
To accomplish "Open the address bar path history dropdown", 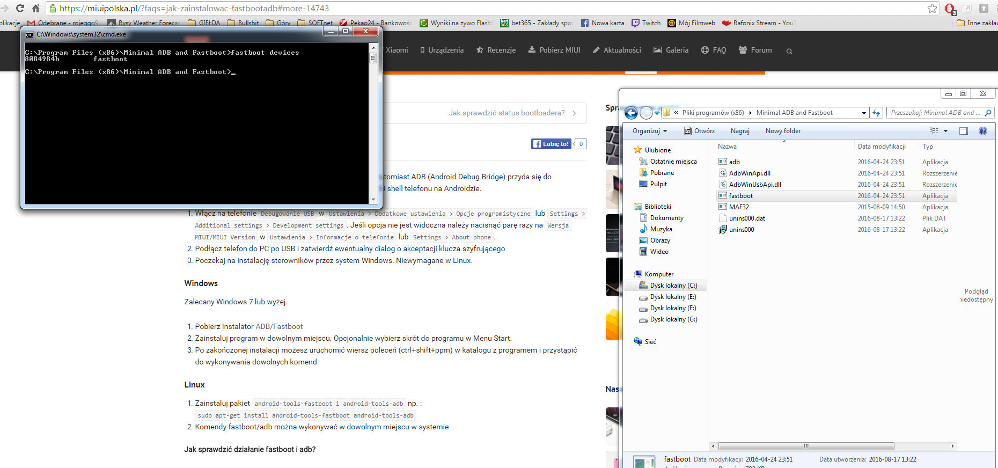I will click(864, 113).
